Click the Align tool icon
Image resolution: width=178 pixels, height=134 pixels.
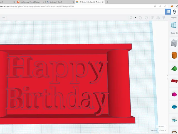click(x=152, y=18)
